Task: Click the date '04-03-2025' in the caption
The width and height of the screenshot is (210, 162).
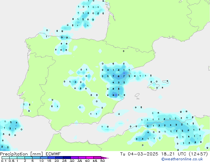Action: (143, 154)
